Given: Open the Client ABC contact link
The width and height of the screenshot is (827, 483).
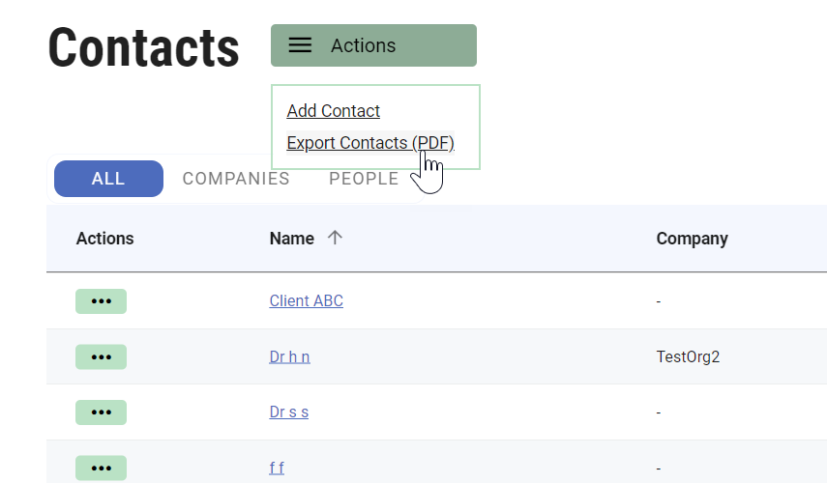Looking at the screenshot, I should point(306,301).
